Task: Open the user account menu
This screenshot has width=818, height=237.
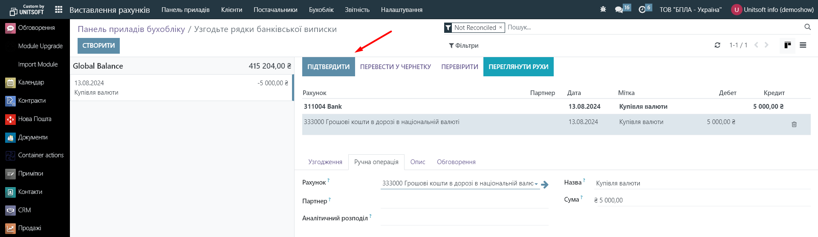Action: point(772,9)
